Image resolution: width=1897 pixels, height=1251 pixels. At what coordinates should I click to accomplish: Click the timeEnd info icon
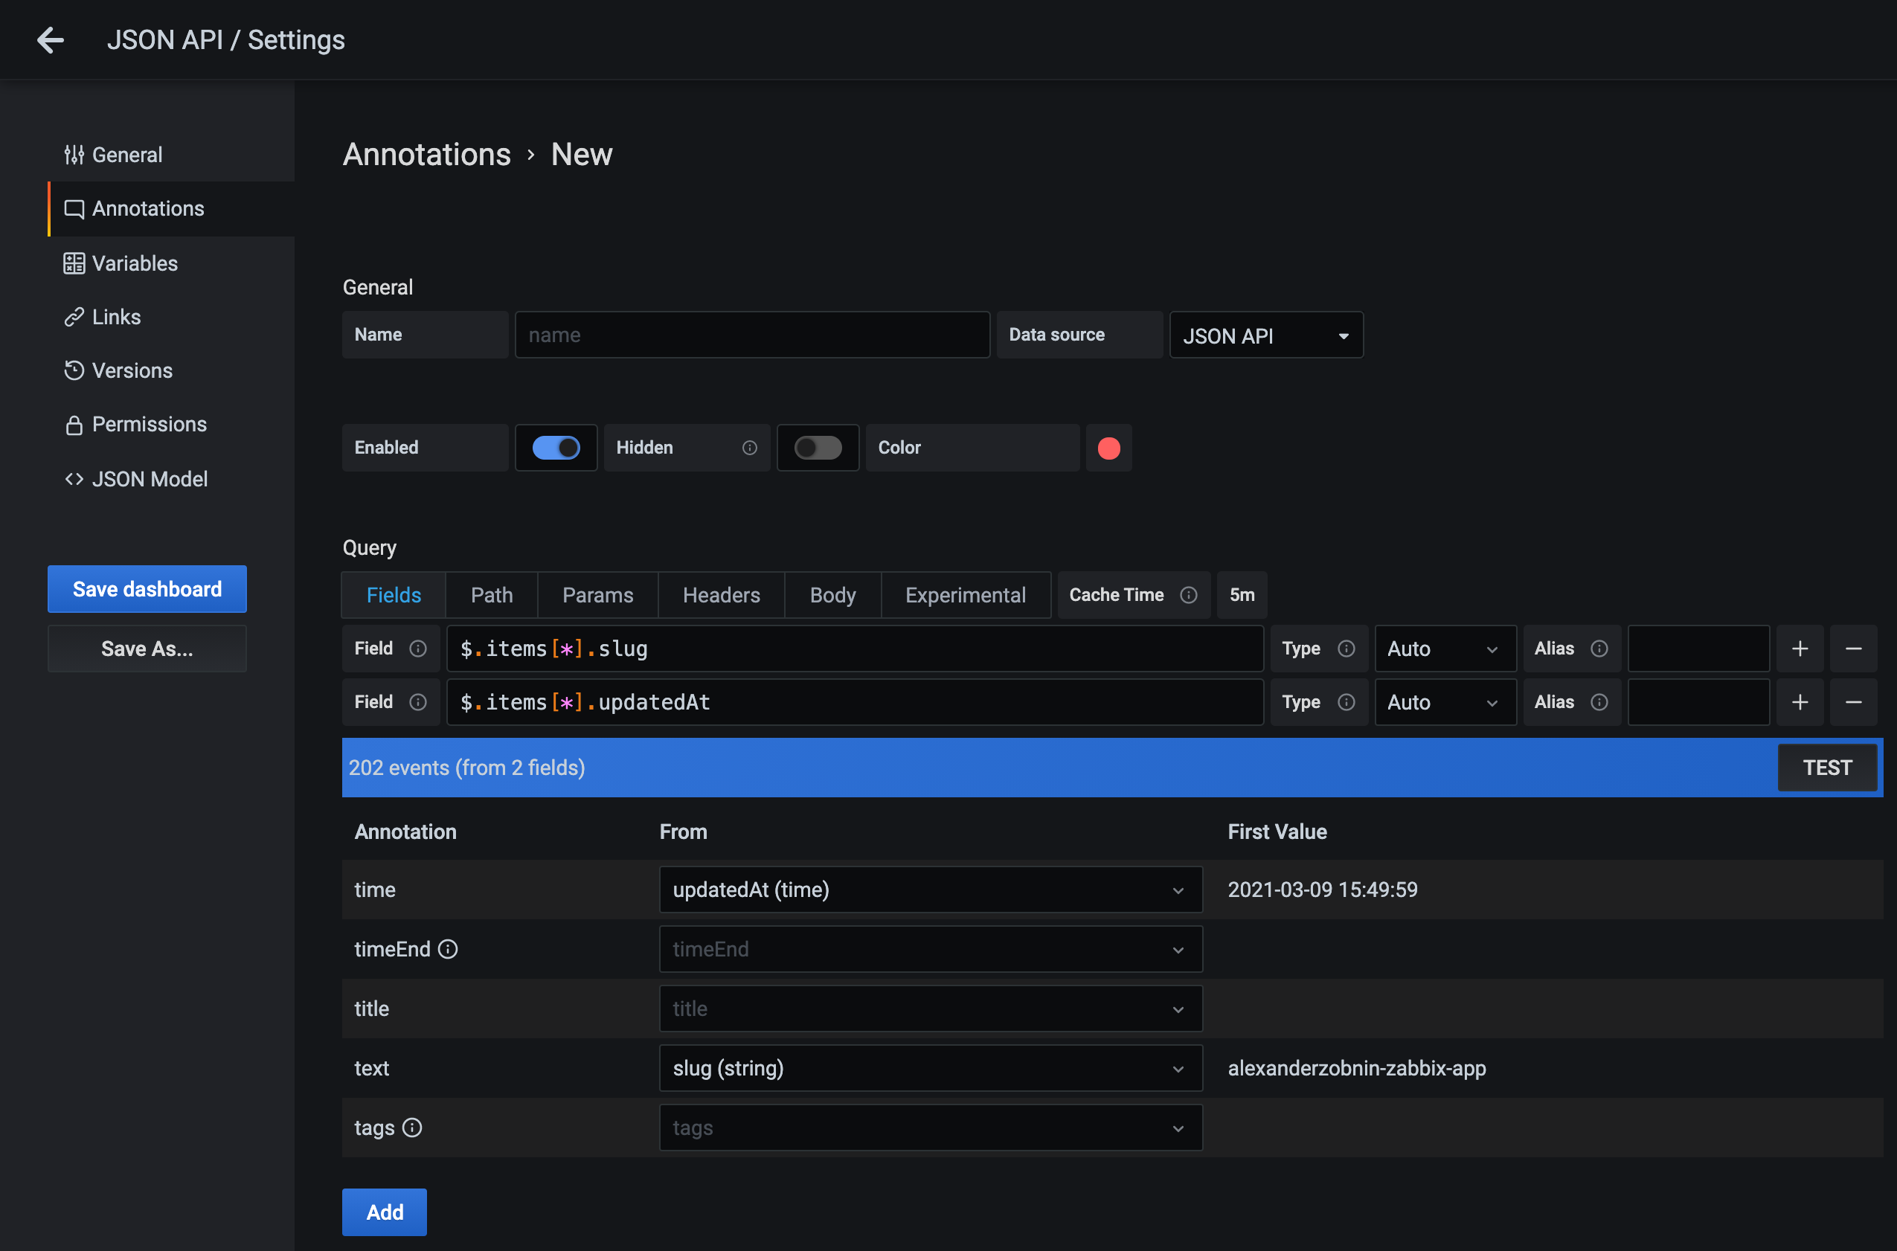(x=448, y=950)
